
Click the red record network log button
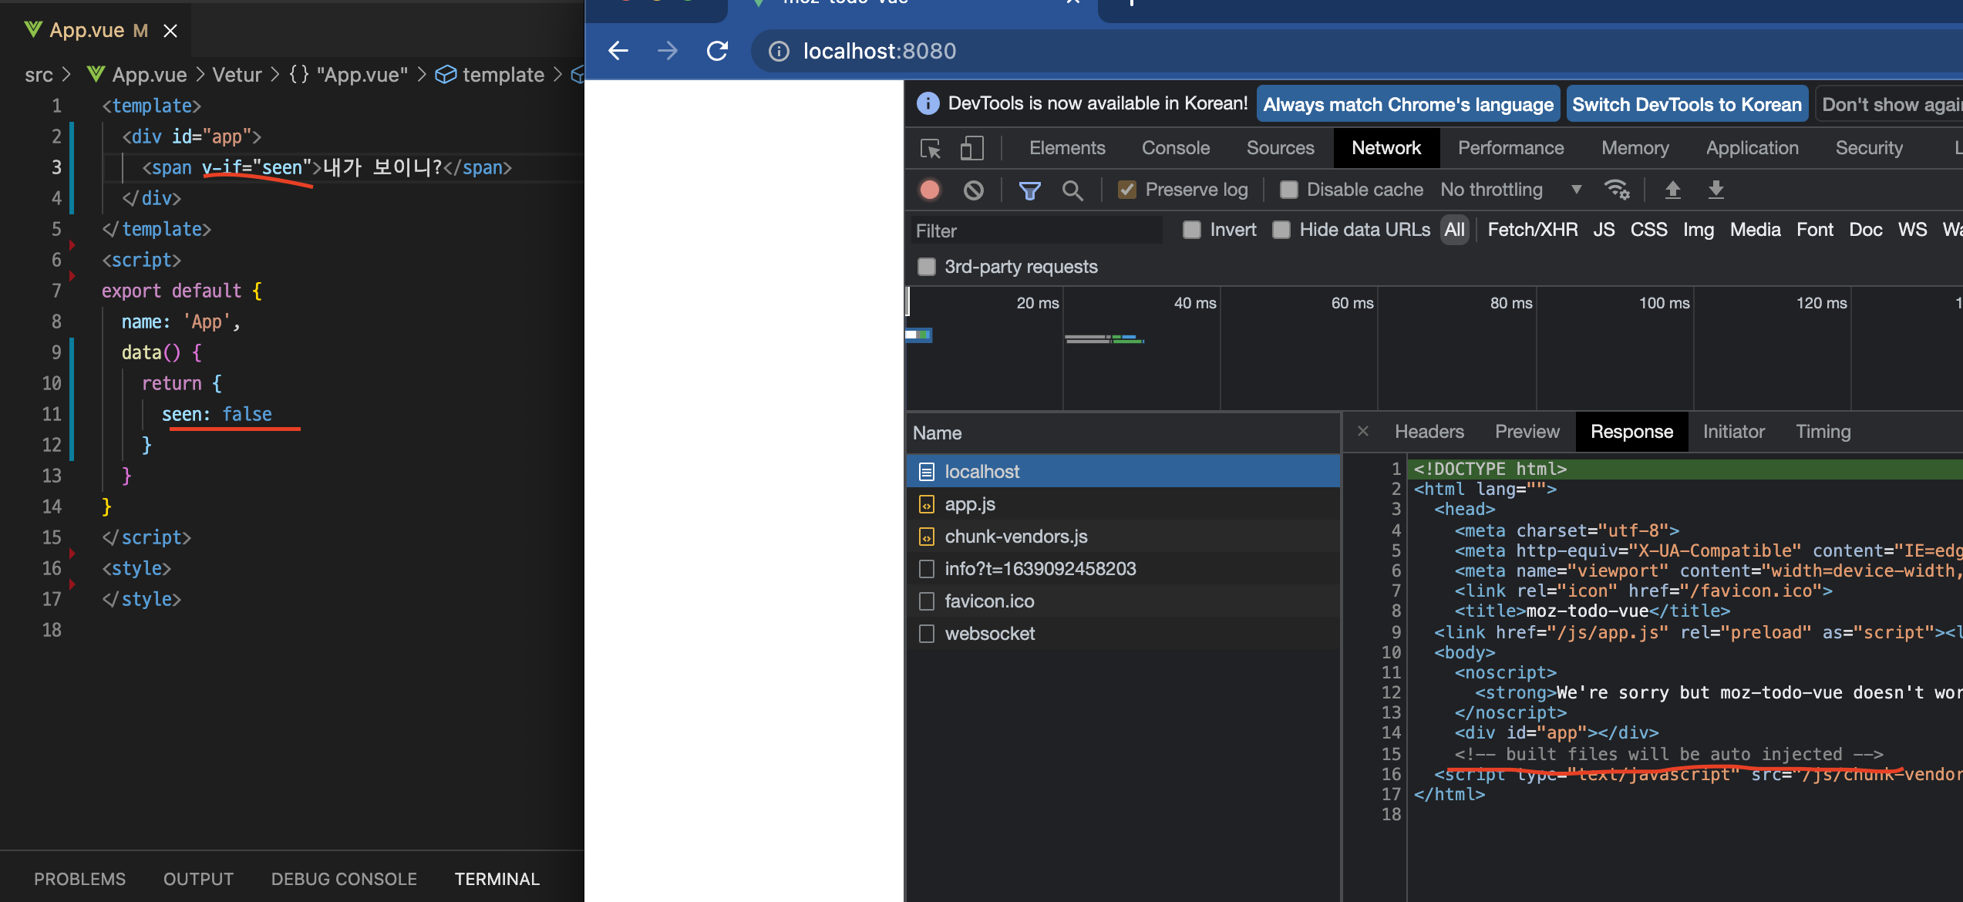click(x=930, y=190)
